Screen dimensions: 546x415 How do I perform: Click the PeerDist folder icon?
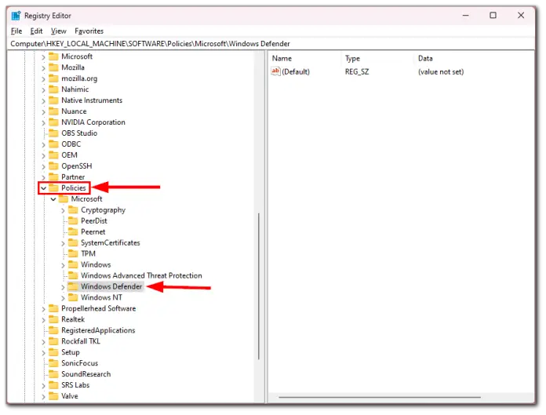point(73,220)
